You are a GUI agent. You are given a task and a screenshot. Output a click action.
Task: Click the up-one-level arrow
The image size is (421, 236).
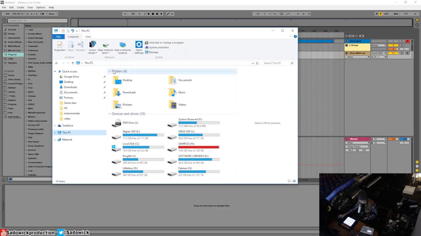tap(73, 63)
